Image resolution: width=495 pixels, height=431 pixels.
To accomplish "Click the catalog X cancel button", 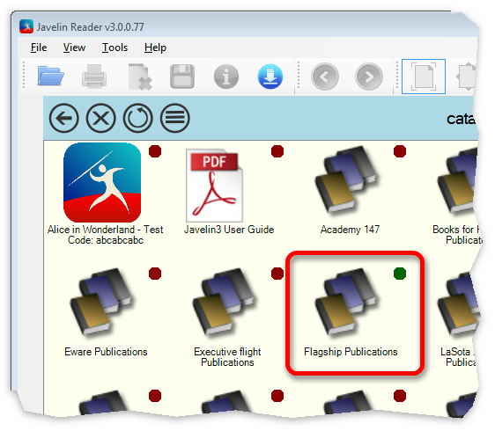I will pyautogui.click(x=101, y=118).
